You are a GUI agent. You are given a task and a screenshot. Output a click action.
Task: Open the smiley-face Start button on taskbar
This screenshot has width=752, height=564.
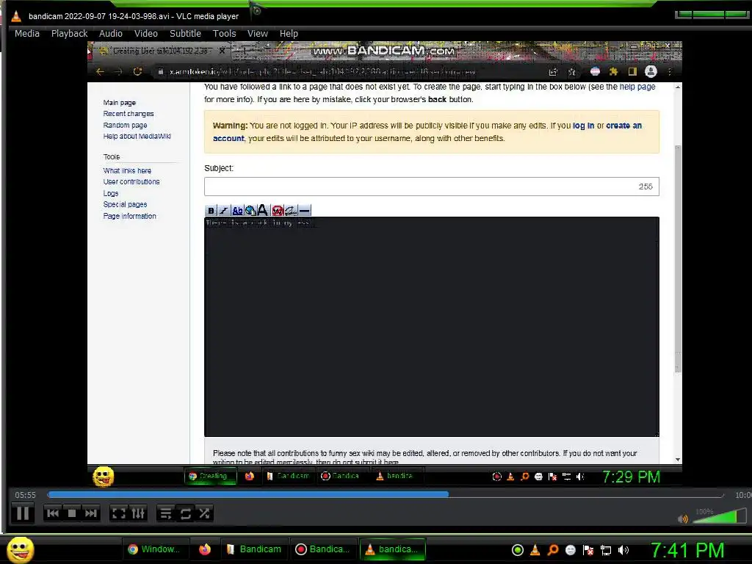pos(20,549)
